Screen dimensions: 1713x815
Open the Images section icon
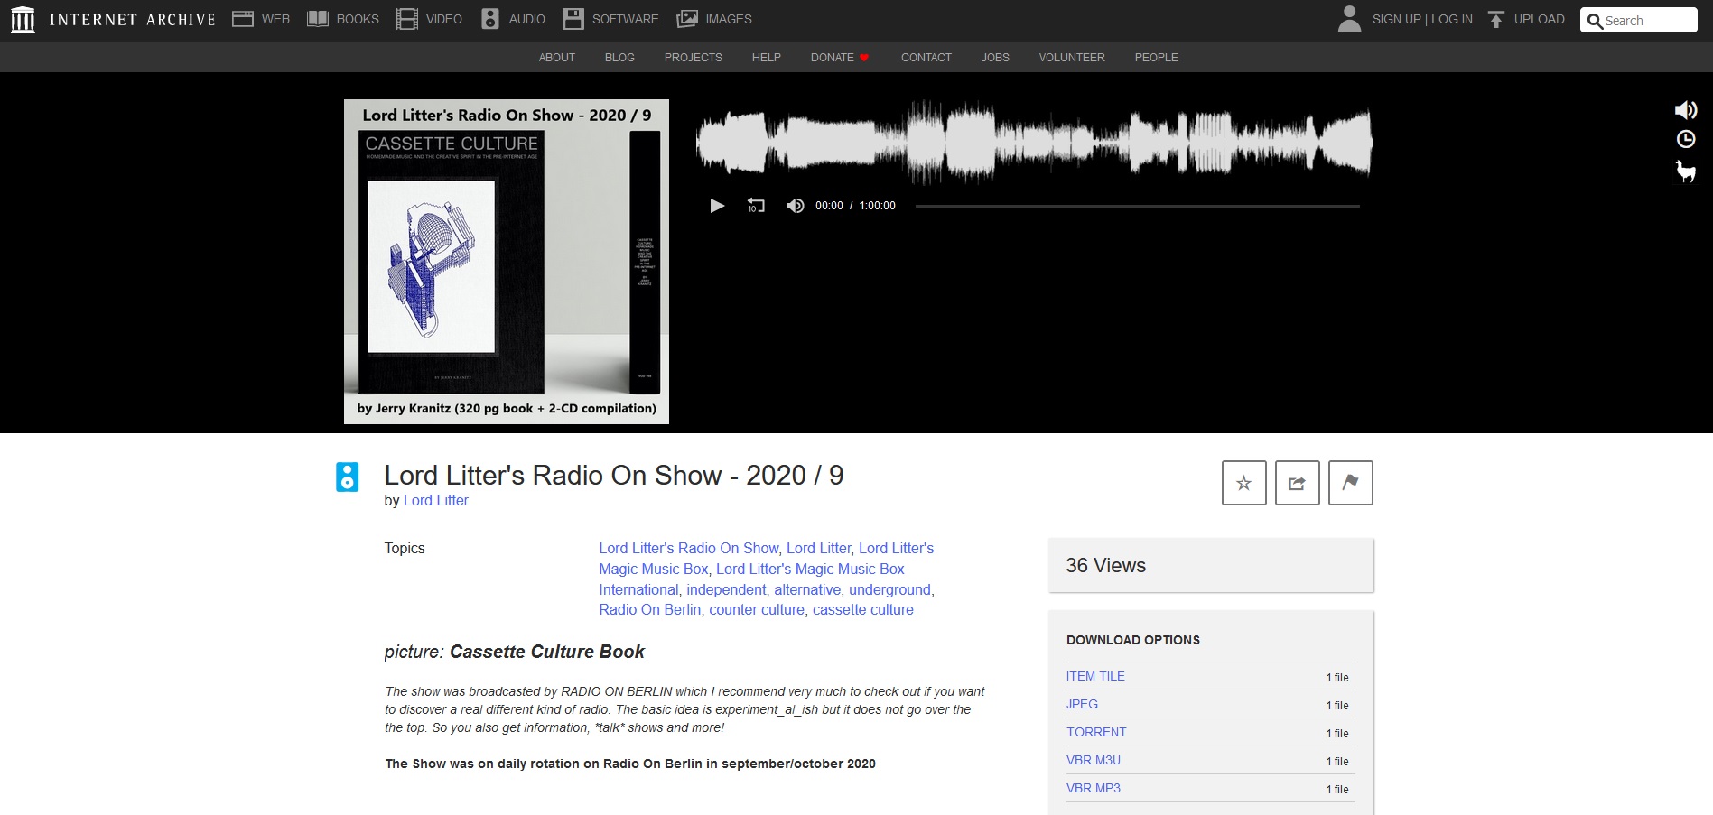point(687,19)
